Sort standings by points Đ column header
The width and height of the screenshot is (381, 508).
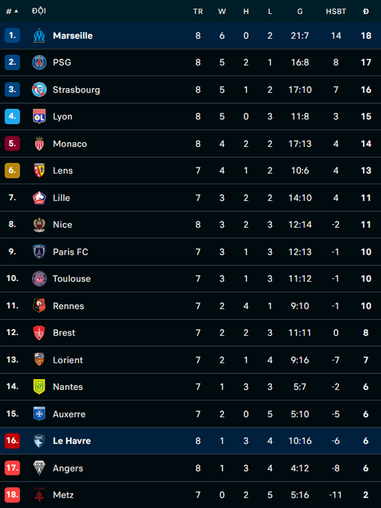pos(365,11)
